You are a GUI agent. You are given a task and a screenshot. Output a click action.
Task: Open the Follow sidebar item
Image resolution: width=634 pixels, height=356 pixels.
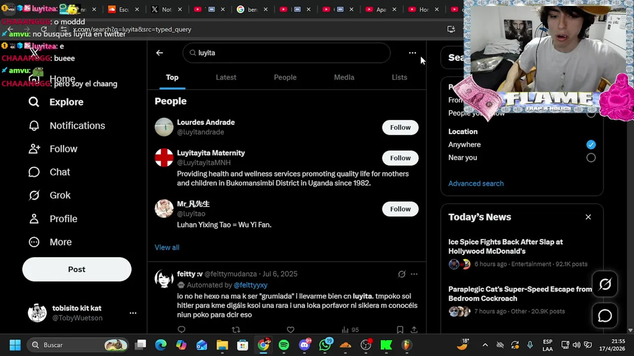[53, 149]
